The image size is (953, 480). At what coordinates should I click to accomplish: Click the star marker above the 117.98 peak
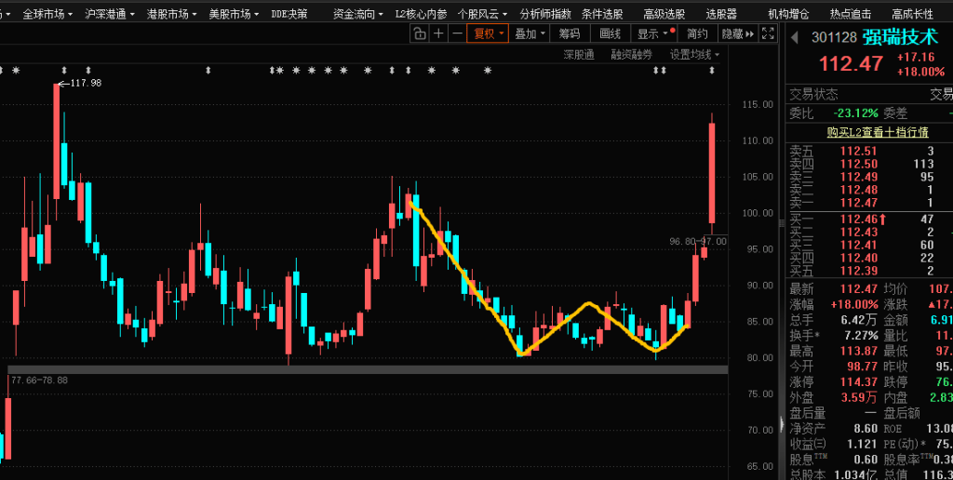(62, 71)
